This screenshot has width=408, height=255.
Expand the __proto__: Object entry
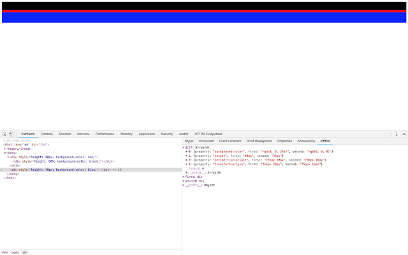pos(184,186)
